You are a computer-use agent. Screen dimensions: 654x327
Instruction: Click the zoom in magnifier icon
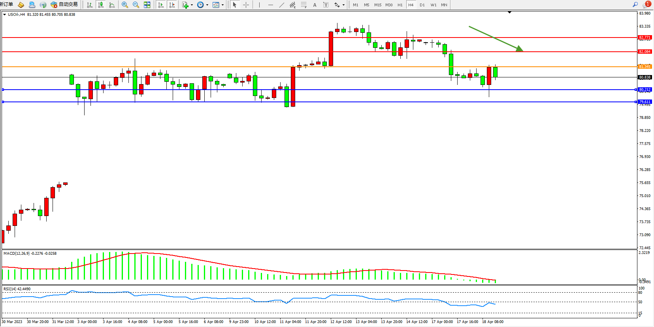(x=124, y=5)
